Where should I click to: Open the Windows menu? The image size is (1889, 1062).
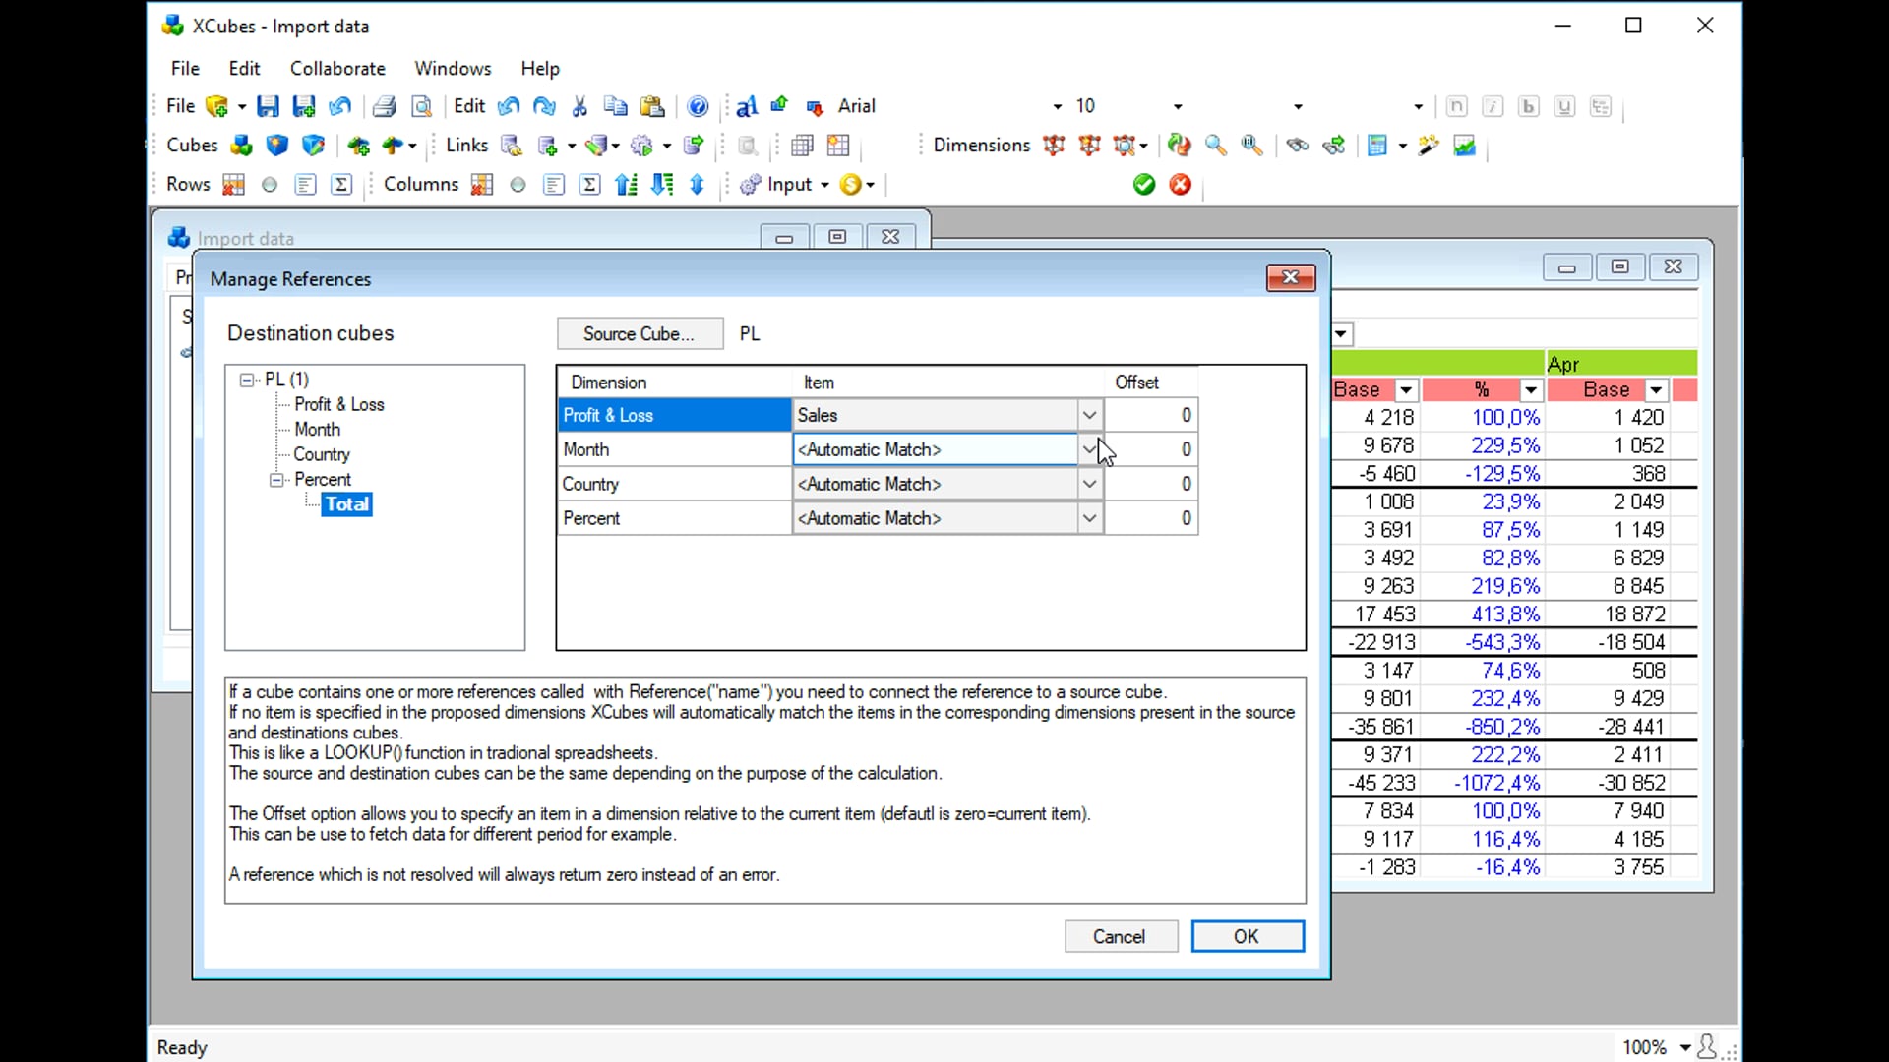(453, 68)
